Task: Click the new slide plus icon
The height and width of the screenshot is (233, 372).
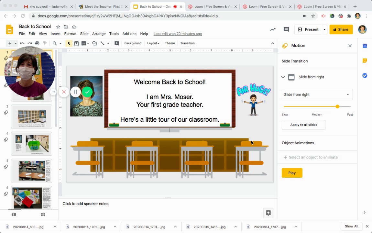Action: click(10, 43)
